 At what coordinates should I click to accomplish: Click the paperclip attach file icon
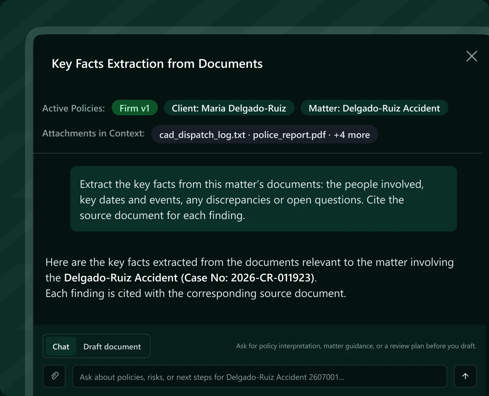[54, 376]
